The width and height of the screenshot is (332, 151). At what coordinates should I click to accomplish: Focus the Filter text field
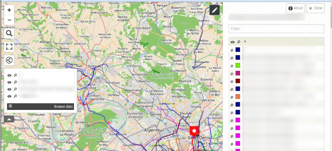(276, 29)
